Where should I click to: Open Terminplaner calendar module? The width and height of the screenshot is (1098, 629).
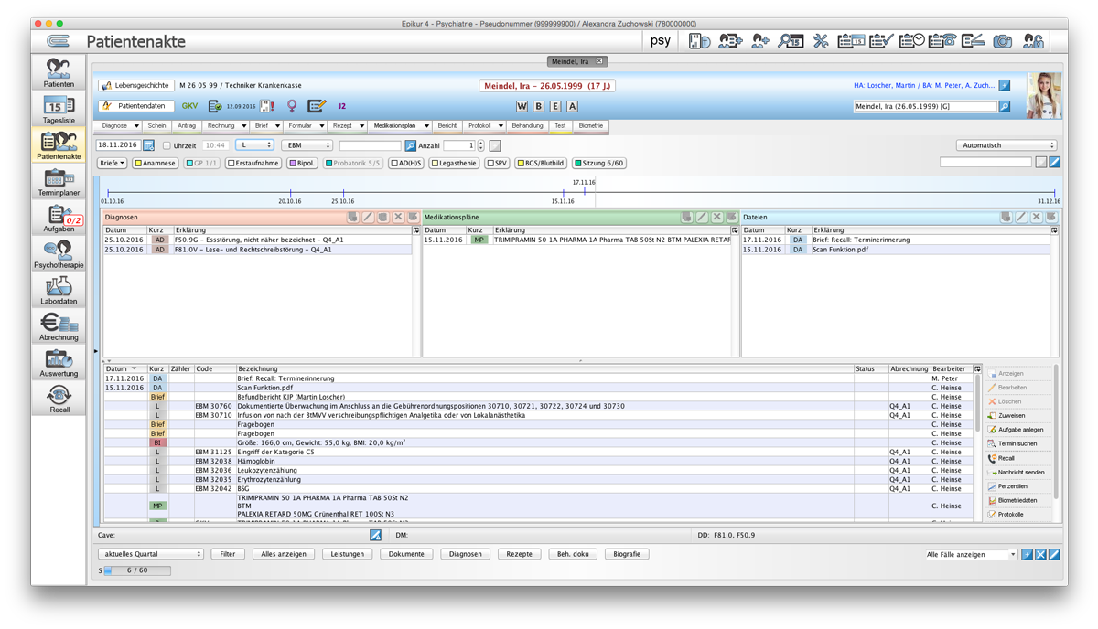pos(59,182)
